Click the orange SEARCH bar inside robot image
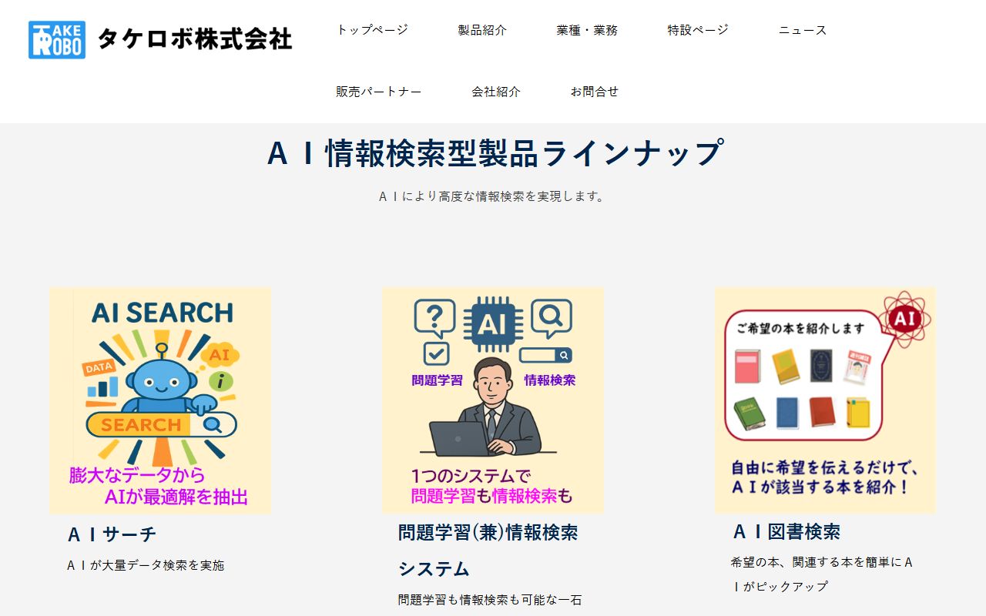Screen dimensions: 986x616 [x=160, y=424]
